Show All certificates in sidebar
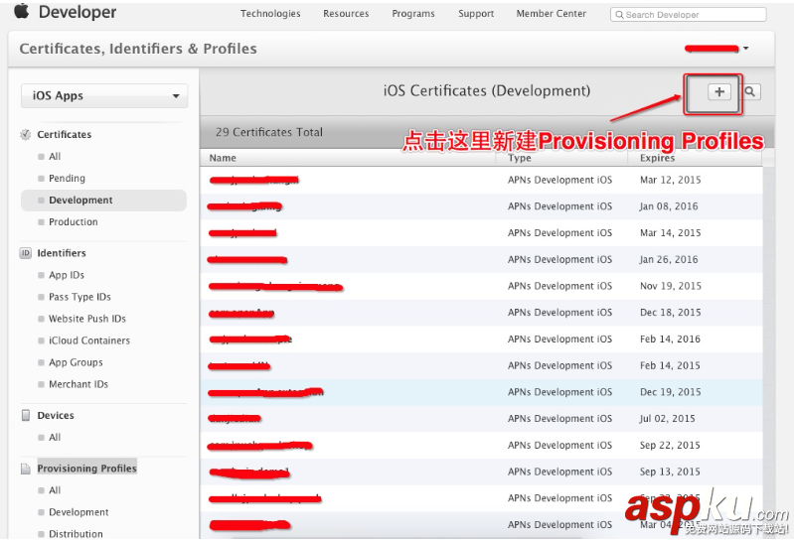The height and width of the screenshot is (541, 794). (x=55, y=156)
